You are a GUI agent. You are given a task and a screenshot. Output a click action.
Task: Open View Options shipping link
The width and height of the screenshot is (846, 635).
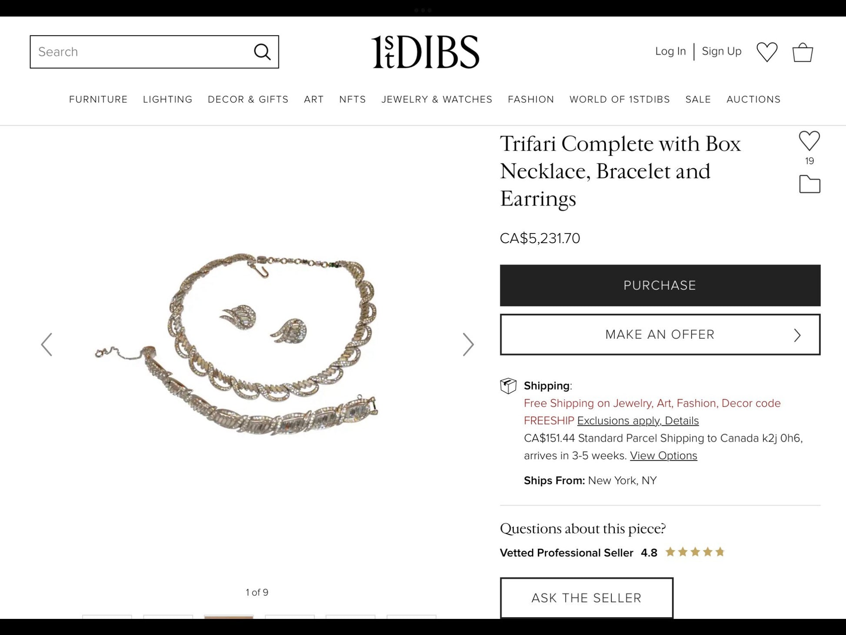click(663, 455)
